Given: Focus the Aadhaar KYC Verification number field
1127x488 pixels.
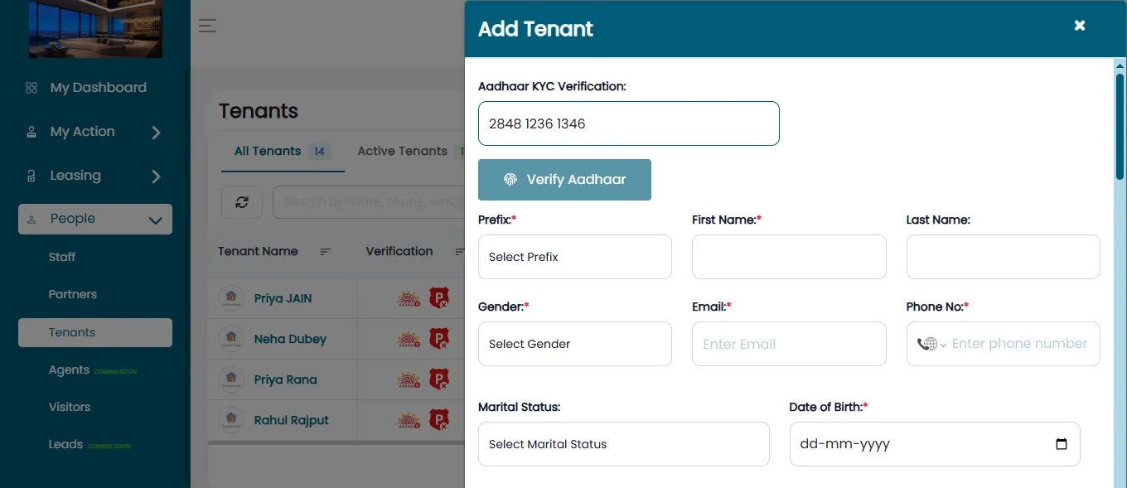Looking at the screenshot, I should click(629, 123).
